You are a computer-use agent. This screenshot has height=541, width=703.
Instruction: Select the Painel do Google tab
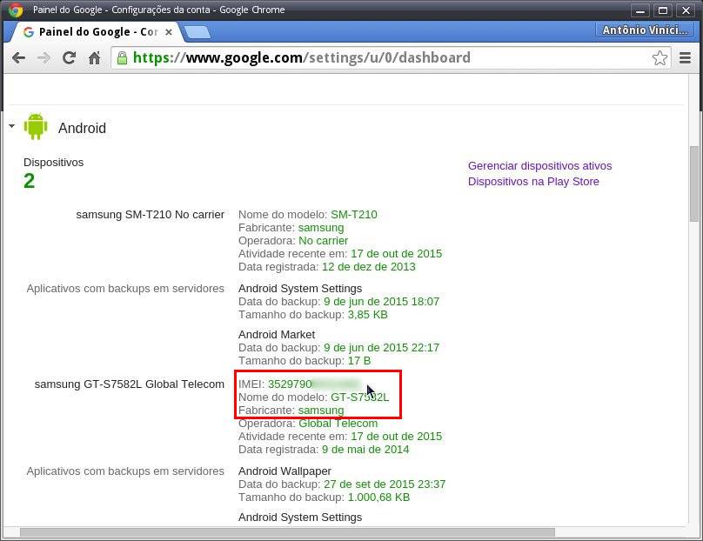tap(97, 32)
